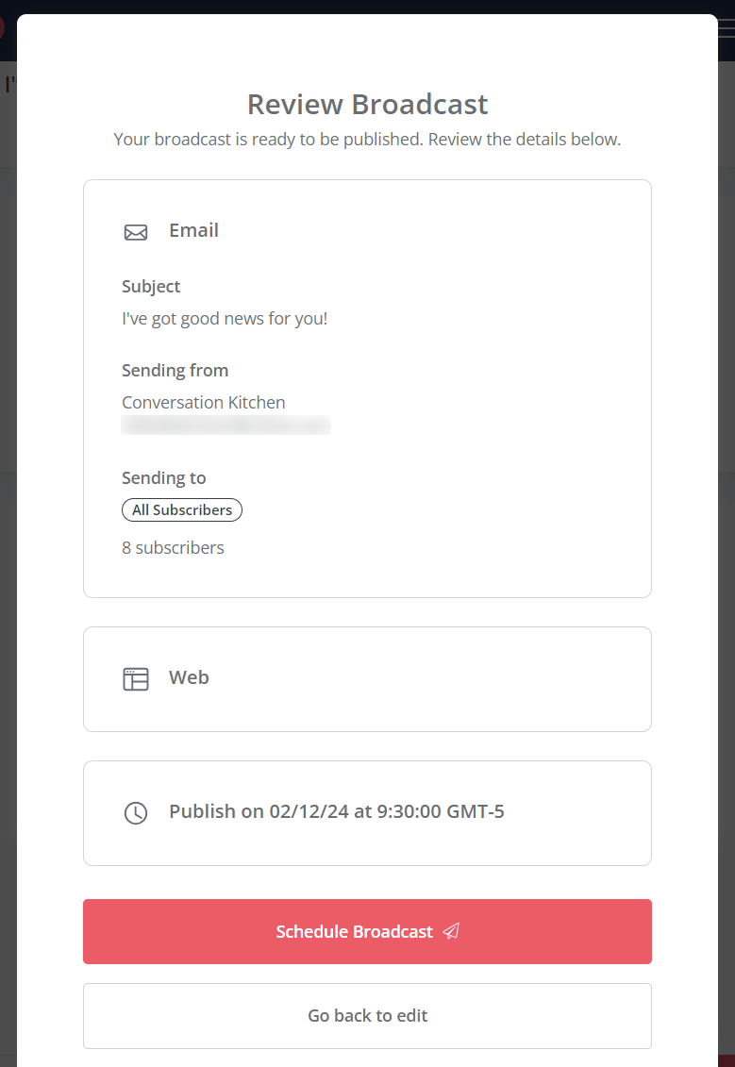Click the clock icon beside the publish time
This screenshot has height=1067, width=735.
136,812
